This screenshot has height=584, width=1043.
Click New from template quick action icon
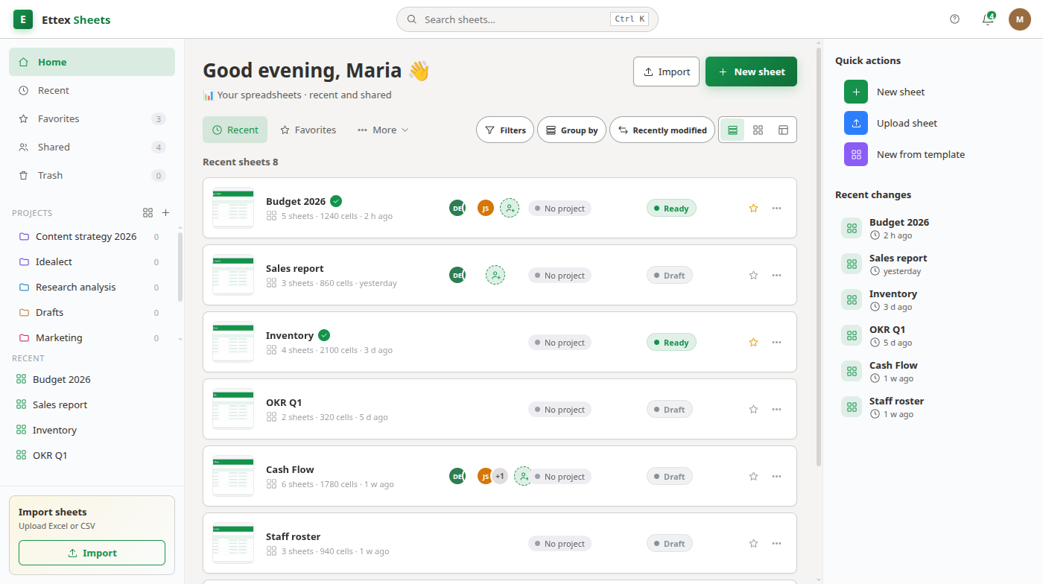click(856, 154)
